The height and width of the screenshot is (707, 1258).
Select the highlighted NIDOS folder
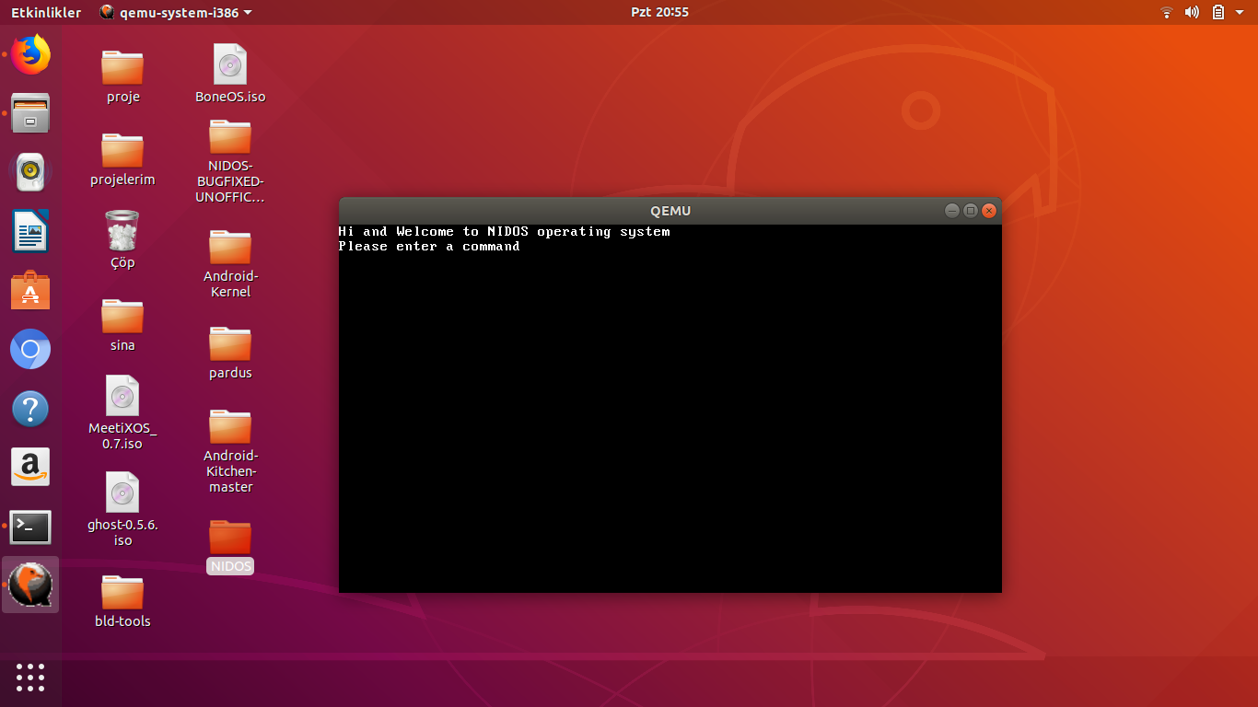tap(230, 546)
